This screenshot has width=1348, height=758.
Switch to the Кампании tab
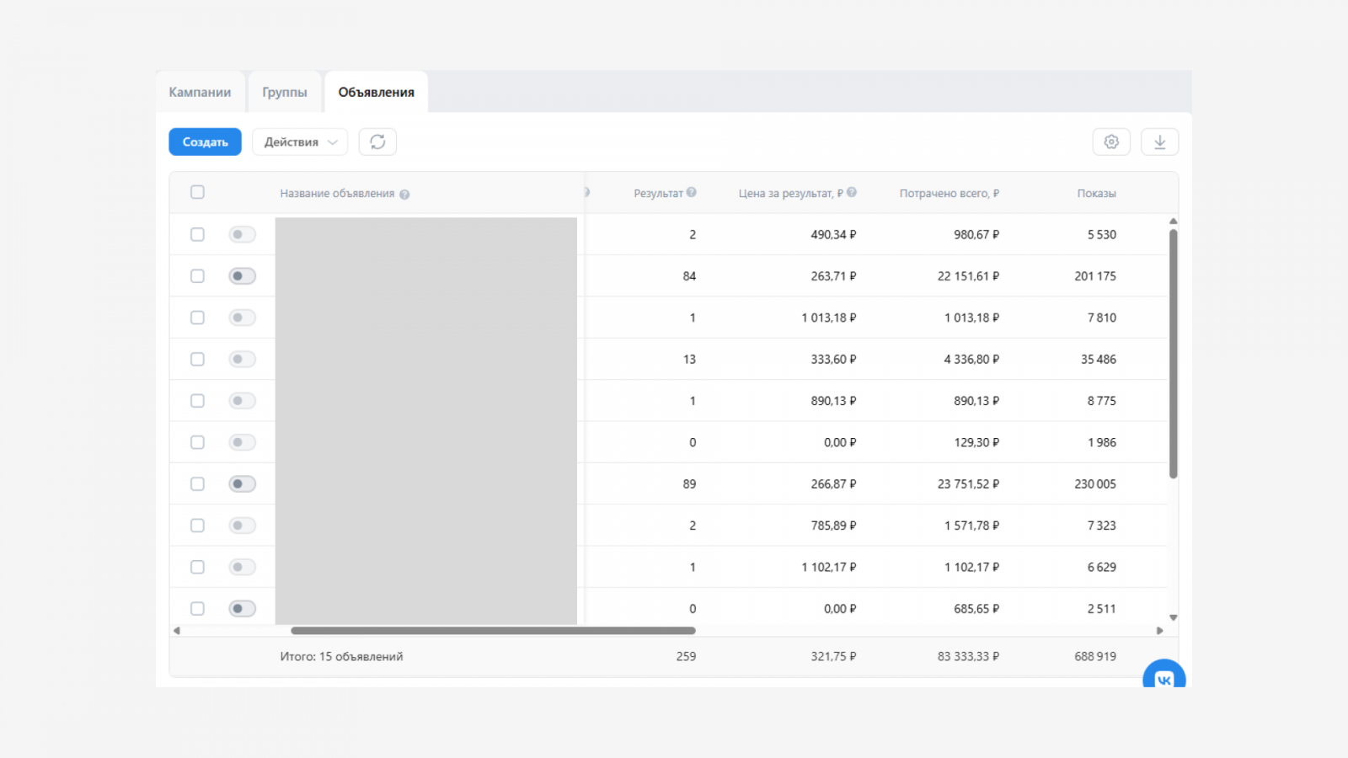tap(200, 93)
